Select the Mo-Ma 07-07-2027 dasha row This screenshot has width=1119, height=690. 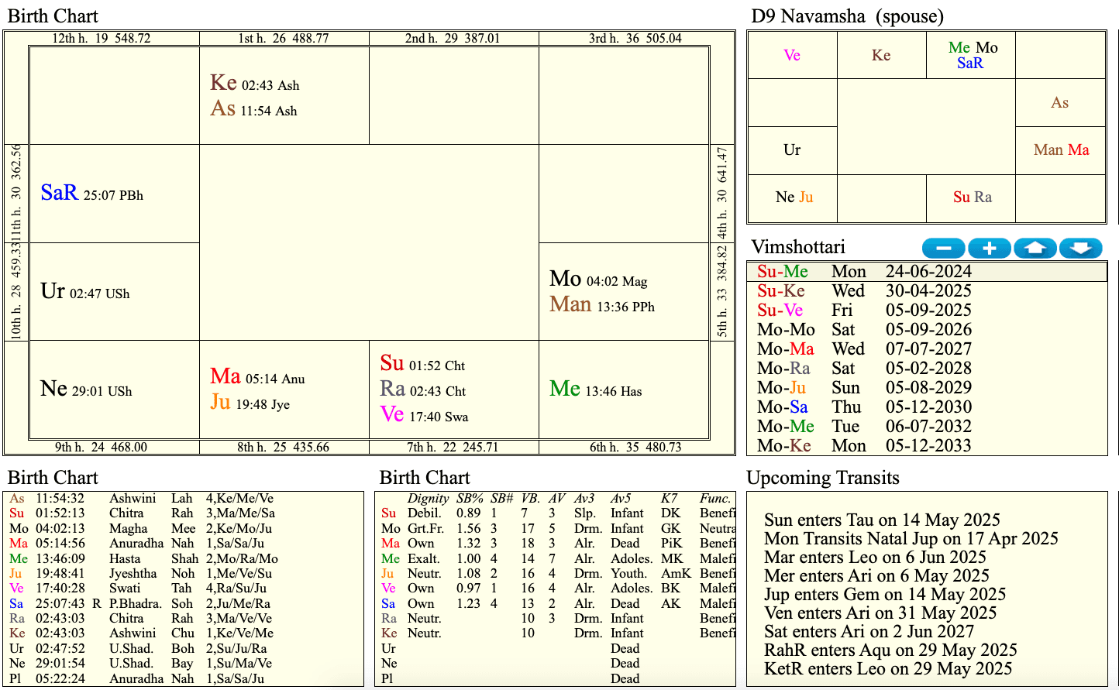click(927, 348)
